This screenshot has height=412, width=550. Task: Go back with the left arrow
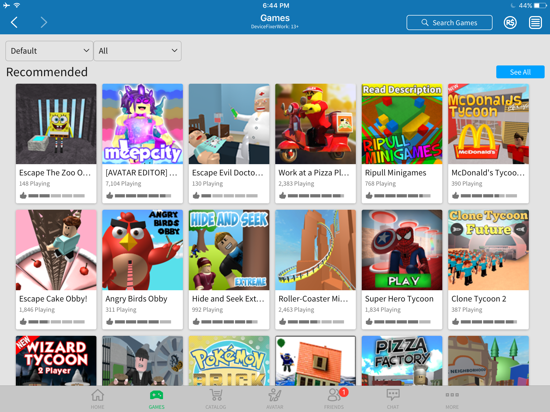tap(14, 22)
